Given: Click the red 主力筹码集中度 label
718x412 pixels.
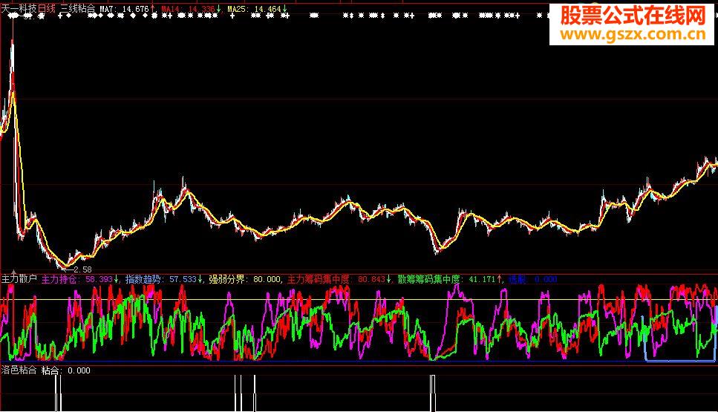Looking at the screenshot, I should [x=336, y=280].
